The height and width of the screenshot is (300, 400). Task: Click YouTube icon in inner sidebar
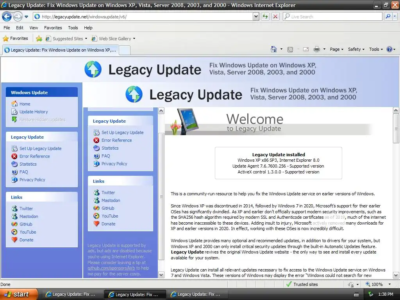point(96,216)
